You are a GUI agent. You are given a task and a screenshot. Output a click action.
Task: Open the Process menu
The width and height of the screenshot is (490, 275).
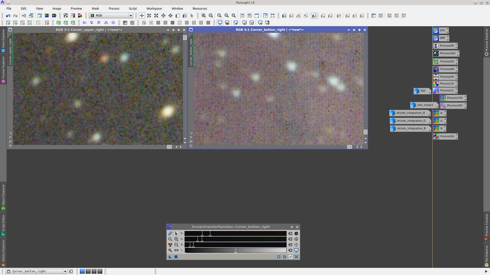(114, 9)
